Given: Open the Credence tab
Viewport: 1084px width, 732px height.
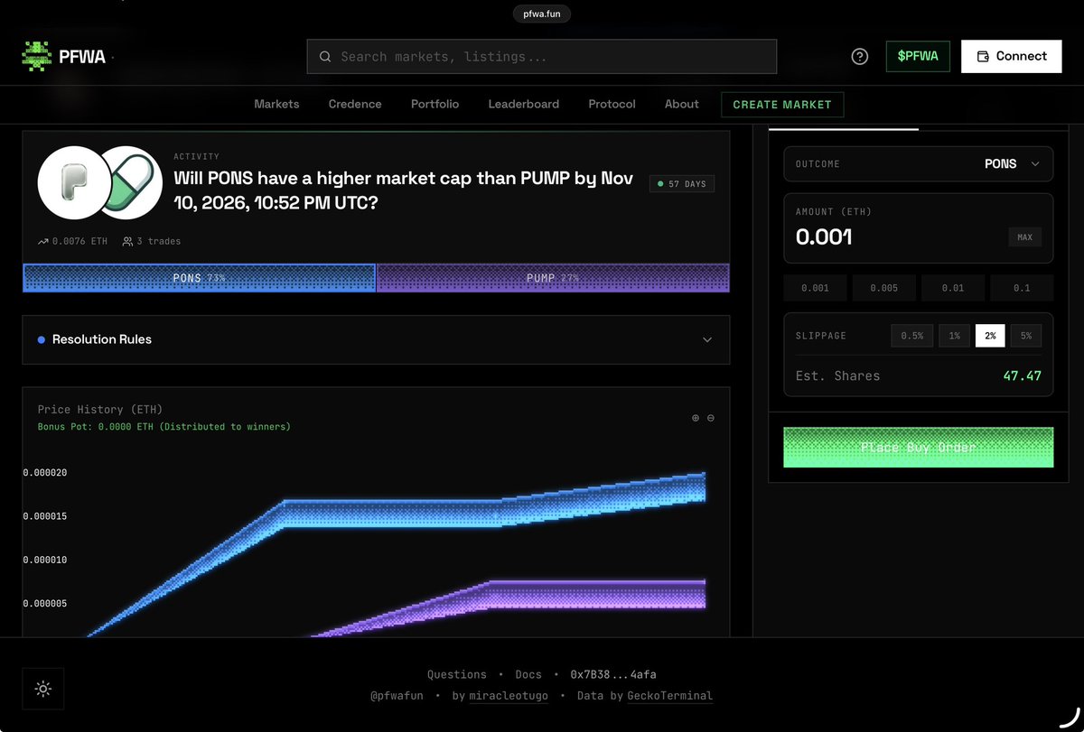Looking at the screenshot, I should (355, 104).
